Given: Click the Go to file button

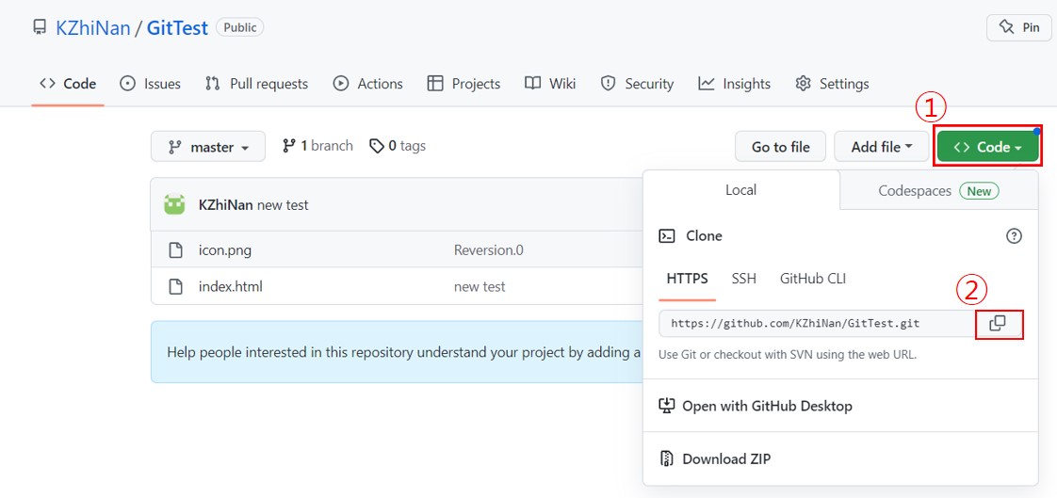Looking at the screenshot, I should 780,147.
